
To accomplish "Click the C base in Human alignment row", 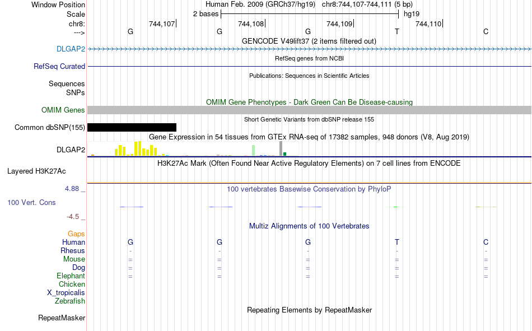I will pos(486,242).
